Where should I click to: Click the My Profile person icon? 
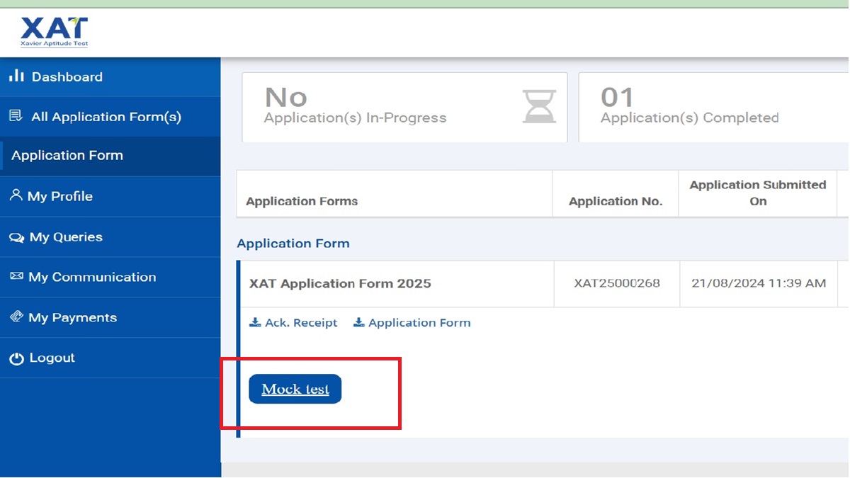16,195
